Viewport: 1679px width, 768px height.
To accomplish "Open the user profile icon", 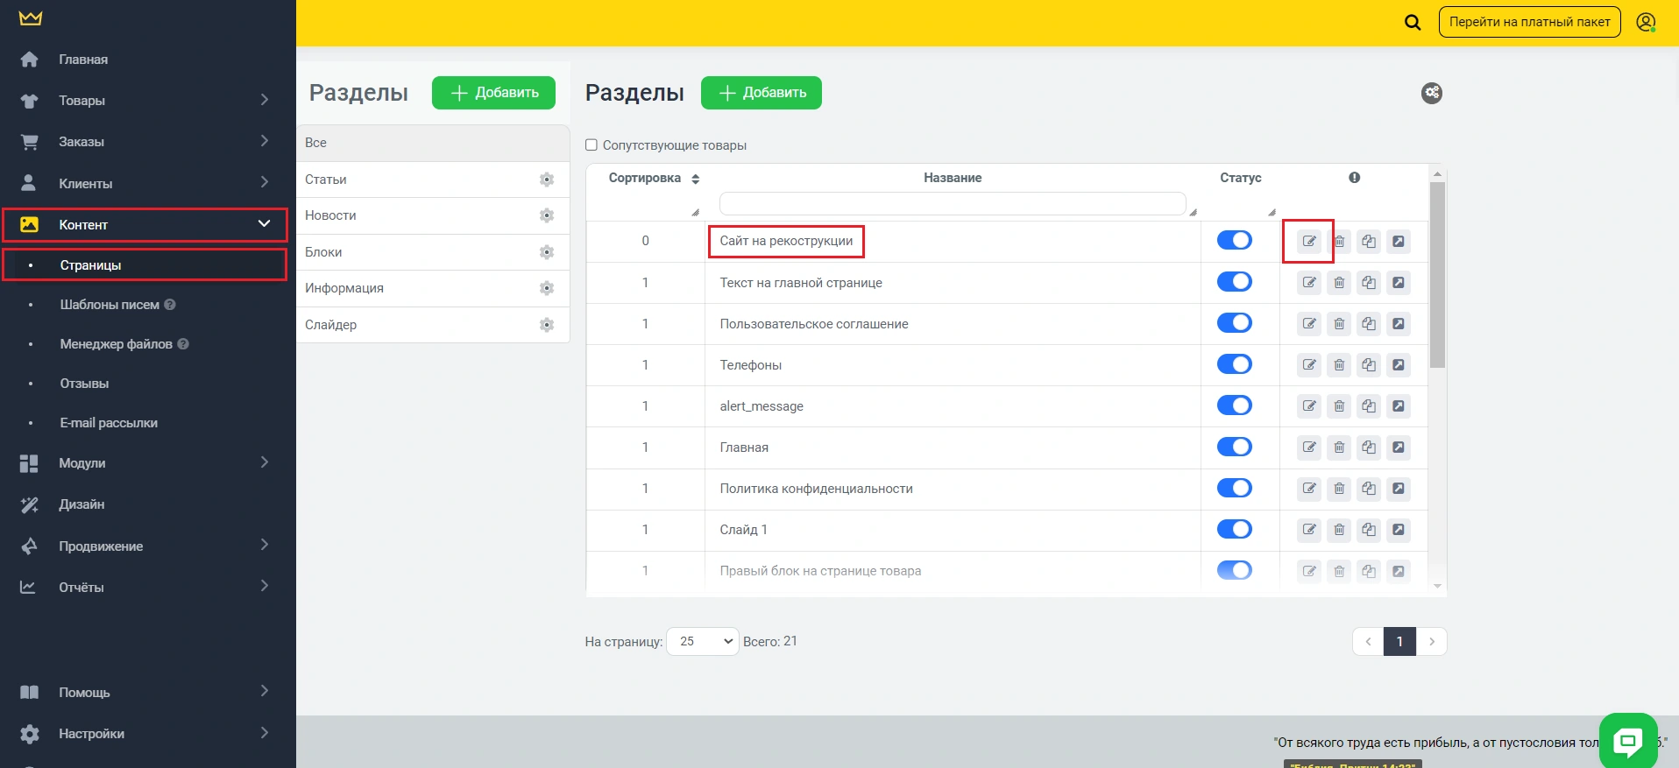I will 1646,22.
